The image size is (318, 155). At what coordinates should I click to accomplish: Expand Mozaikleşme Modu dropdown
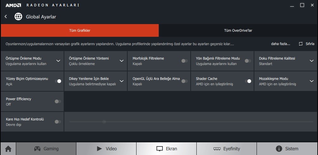click(x=312, y=81)
